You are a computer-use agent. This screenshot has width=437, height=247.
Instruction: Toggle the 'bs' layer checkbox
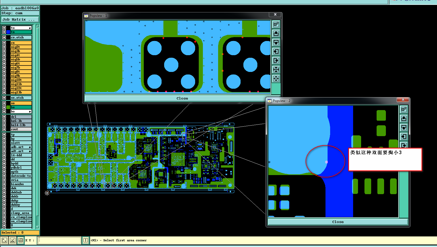[x=4, y=107]
